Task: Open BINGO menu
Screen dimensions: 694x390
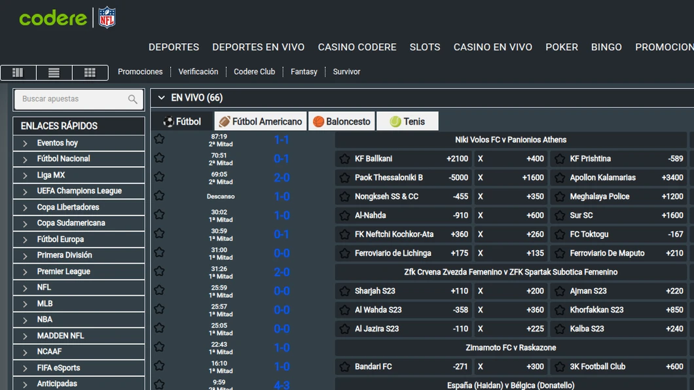Action: pos(606,47)
